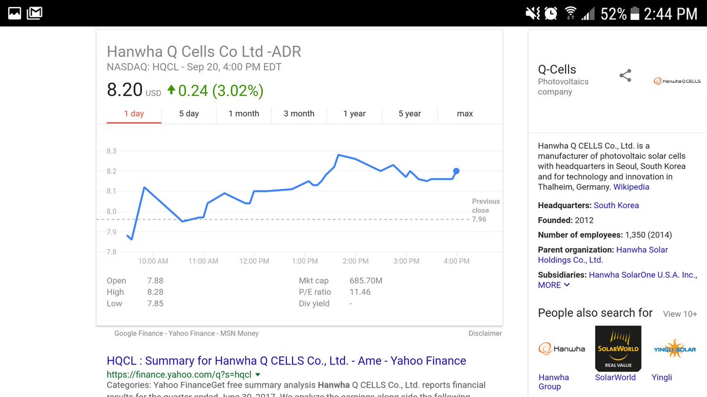Click the High value 8.28
Screen dimensions: 707x397
tap(155, 292)
